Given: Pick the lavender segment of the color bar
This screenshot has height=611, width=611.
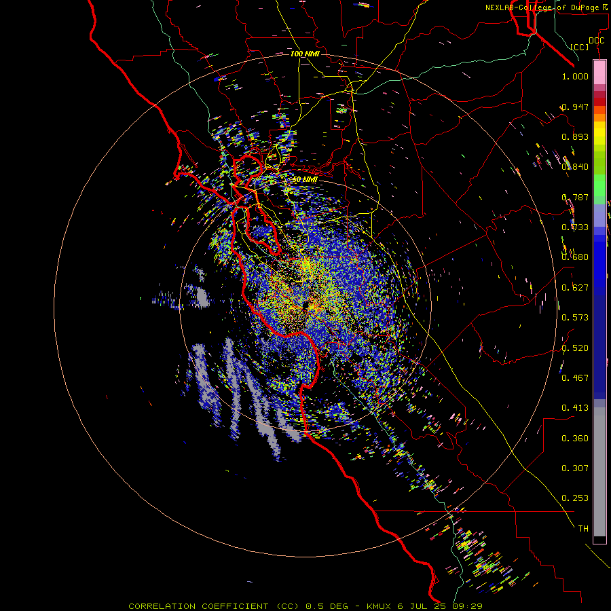Looking at the screenshot, I should 599,215.
